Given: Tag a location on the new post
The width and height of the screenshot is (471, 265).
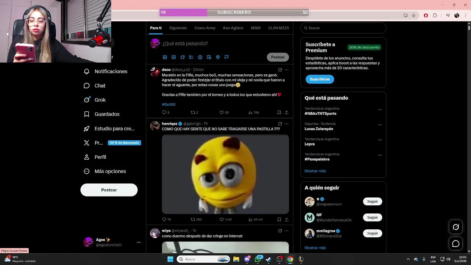Looking at the screenshot, I should click(218, 57).
